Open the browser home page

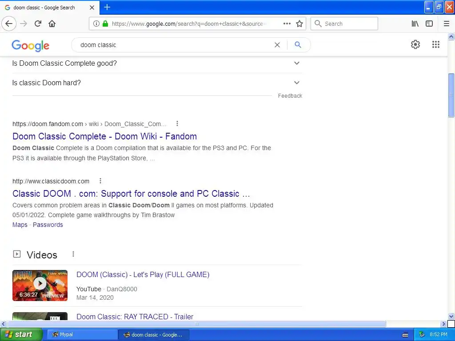tap(52, 24)
